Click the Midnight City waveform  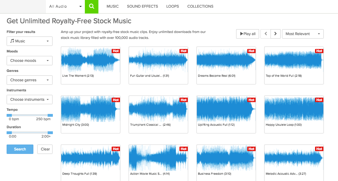point(90,109)
